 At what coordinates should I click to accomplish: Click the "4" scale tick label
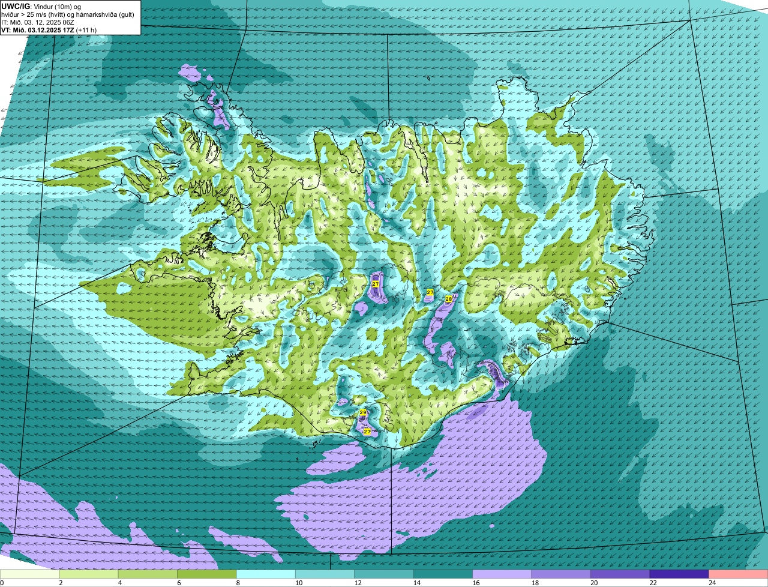coord(119,583)
